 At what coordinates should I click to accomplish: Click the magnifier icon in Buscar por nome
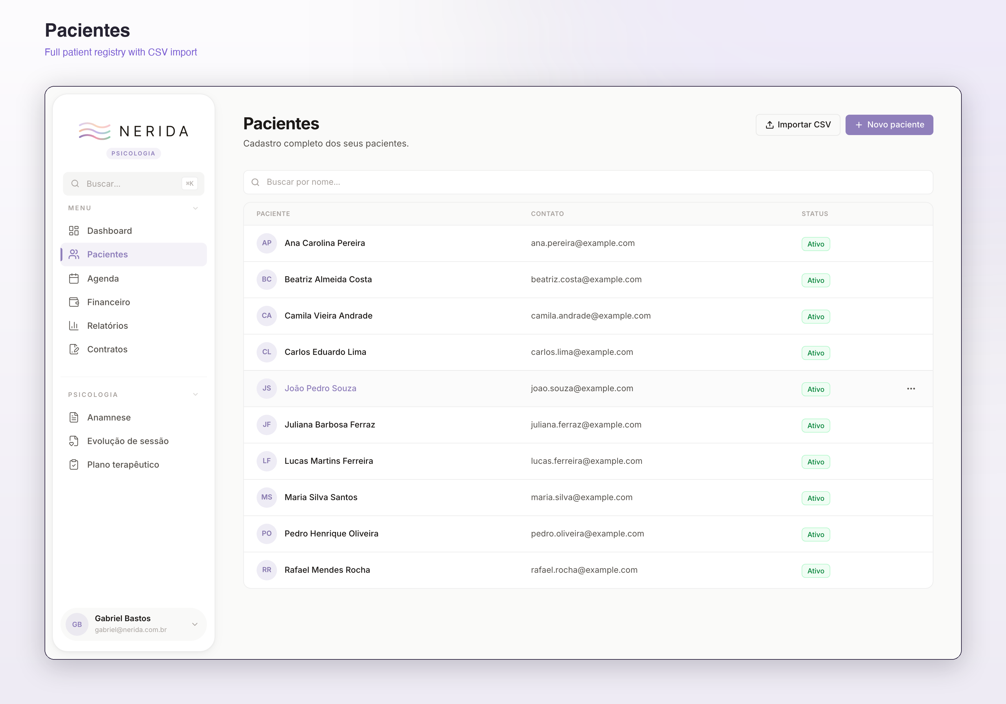pos(255,182)
